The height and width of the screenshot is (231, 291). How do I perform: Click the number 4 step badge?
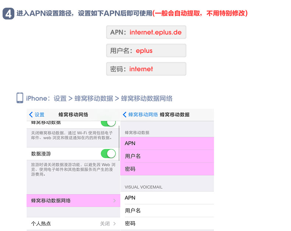point(8,14)
